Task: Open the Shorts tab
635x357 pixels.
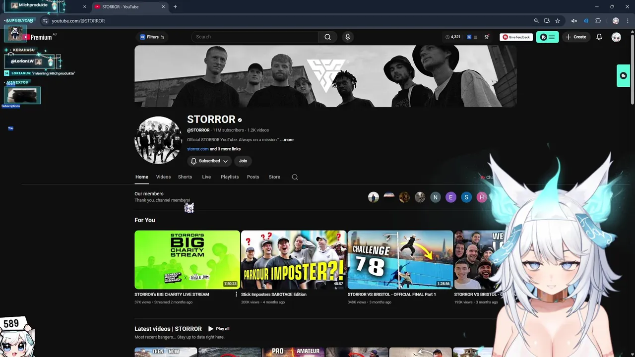Action: tap(185, 177)
